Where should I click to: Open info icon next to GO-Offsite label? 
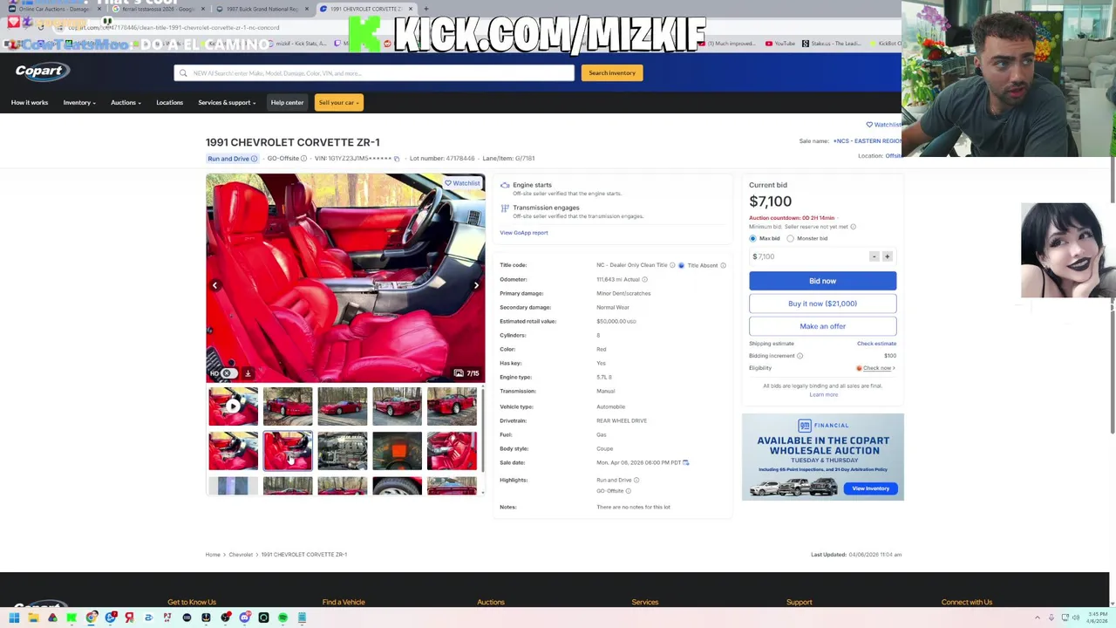point(303,159)
